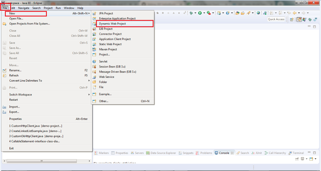Viewport: 321px width, 171px height.
Task: Click the Pin Console icon
Action: pyautogui.click(x=297, y=159)
